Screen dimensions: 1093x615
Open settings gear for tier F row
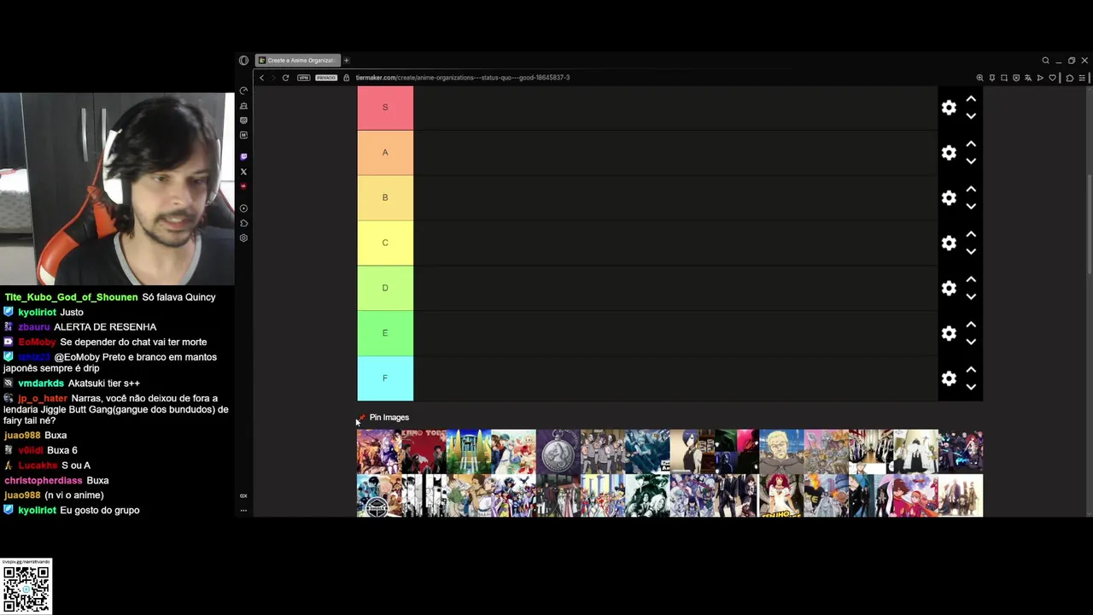click(x=949, y=378)
